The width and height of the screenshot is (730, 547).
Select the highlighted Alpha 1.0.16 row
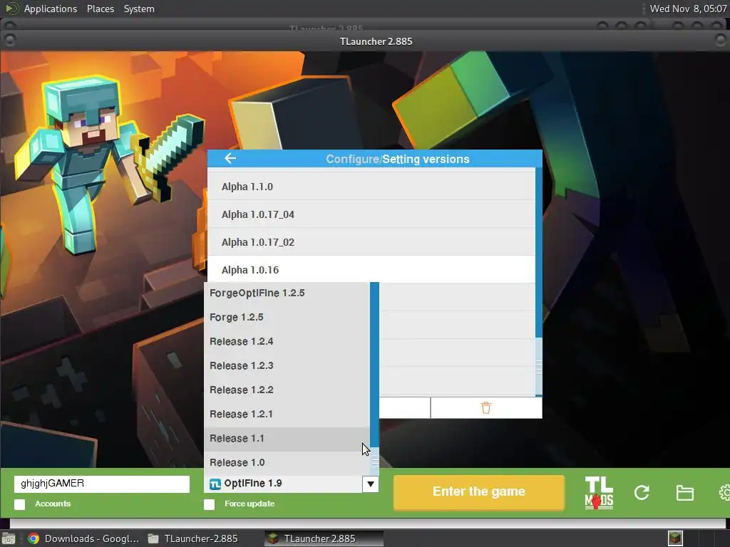(x=371, y=270)
